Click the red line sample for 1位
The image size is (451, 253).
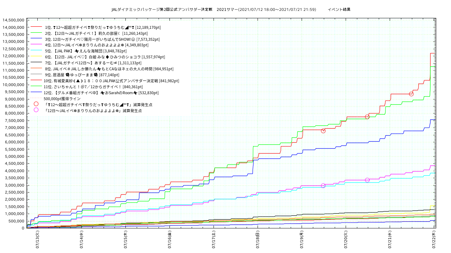tap(36, 27)
